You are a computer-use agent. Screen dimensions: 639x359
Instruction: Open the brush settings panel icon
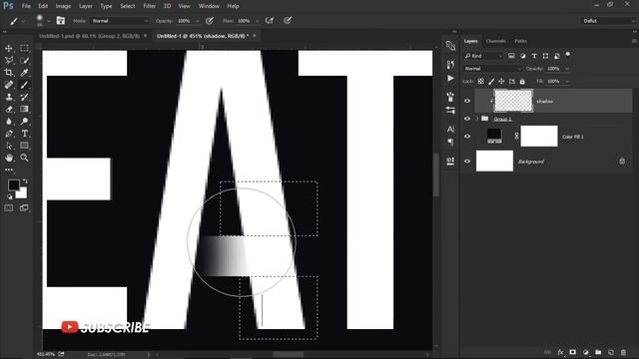(61, 20)
